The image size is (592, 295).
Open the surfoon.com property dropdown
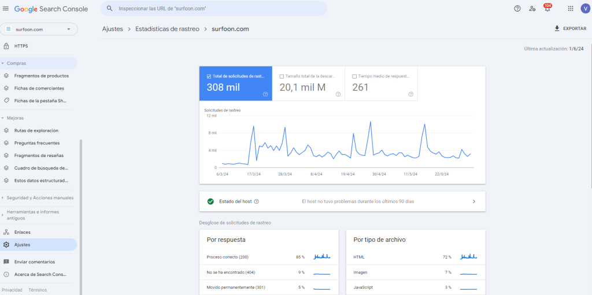(x=39, y=29)
